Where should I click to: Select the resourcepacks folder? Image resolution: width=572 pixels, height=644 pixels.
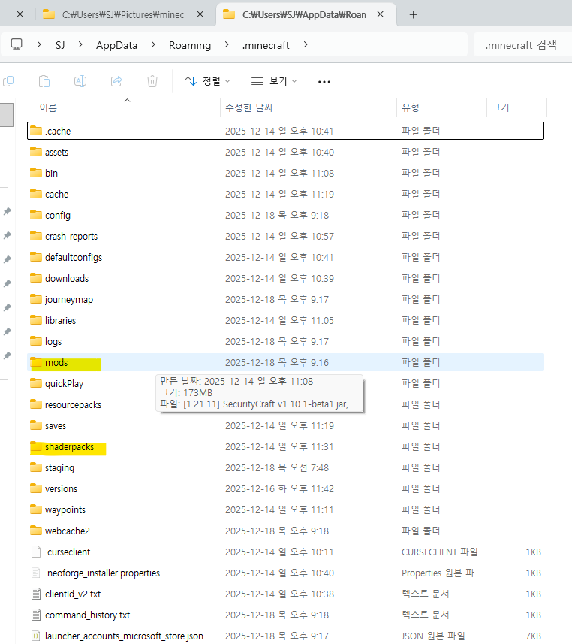74,404
